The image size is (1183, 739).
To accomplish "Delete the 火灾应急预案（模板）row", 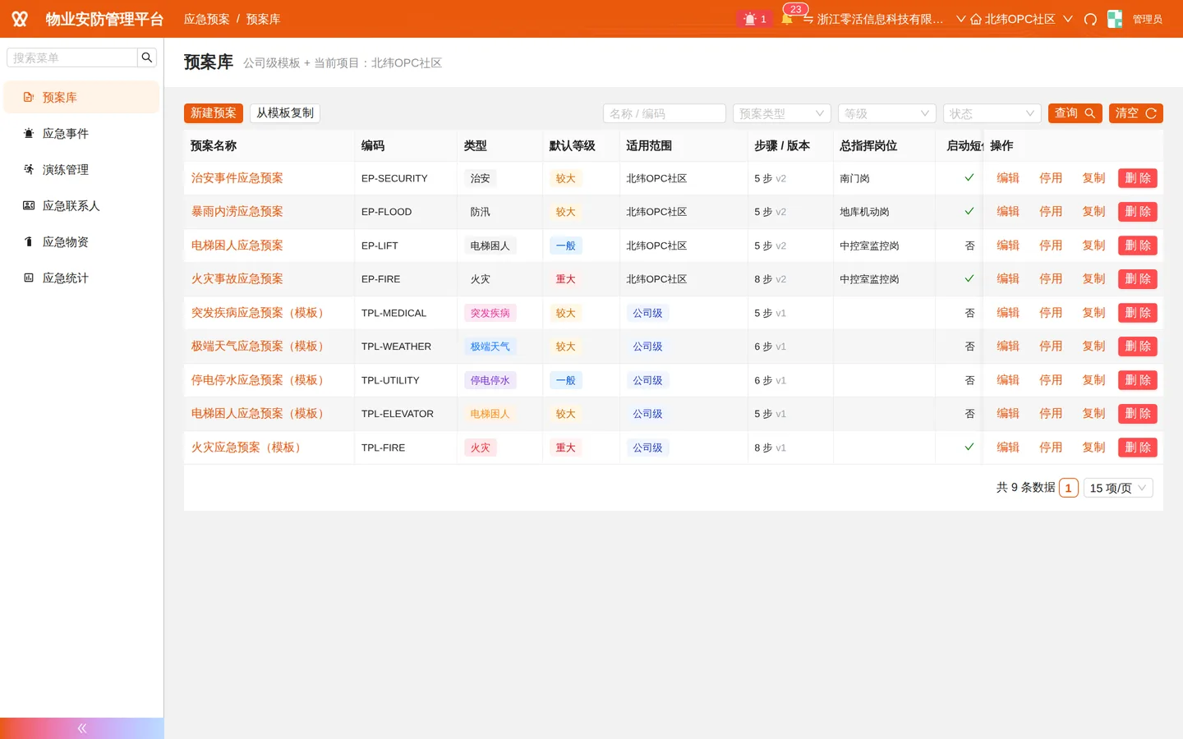I will [1138, 448].
